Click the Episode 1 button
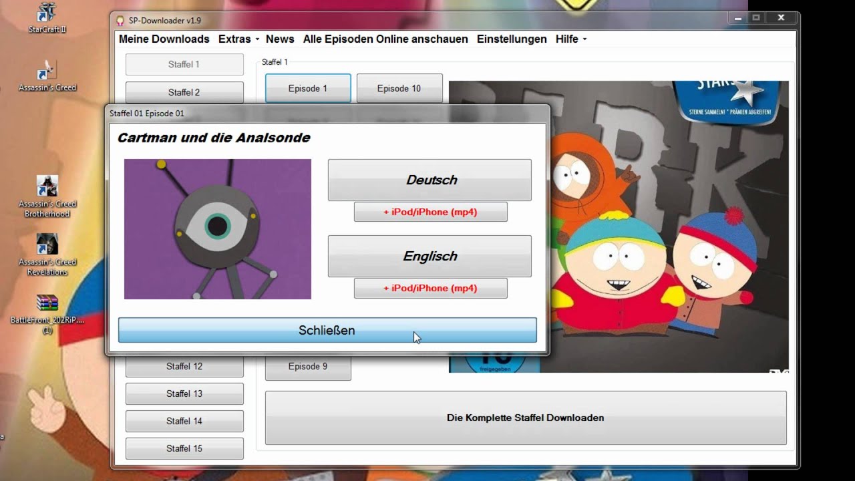Image resolution: width=855 pixels, height=481 pixels. pos(308,88)
